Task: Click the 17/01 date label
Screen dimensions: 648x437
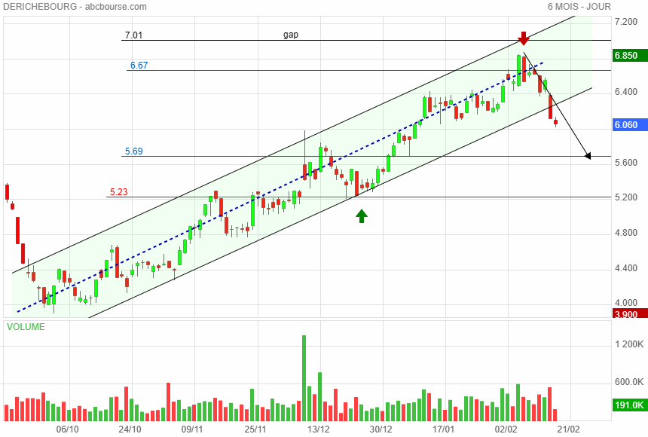Action: [443, 429]
